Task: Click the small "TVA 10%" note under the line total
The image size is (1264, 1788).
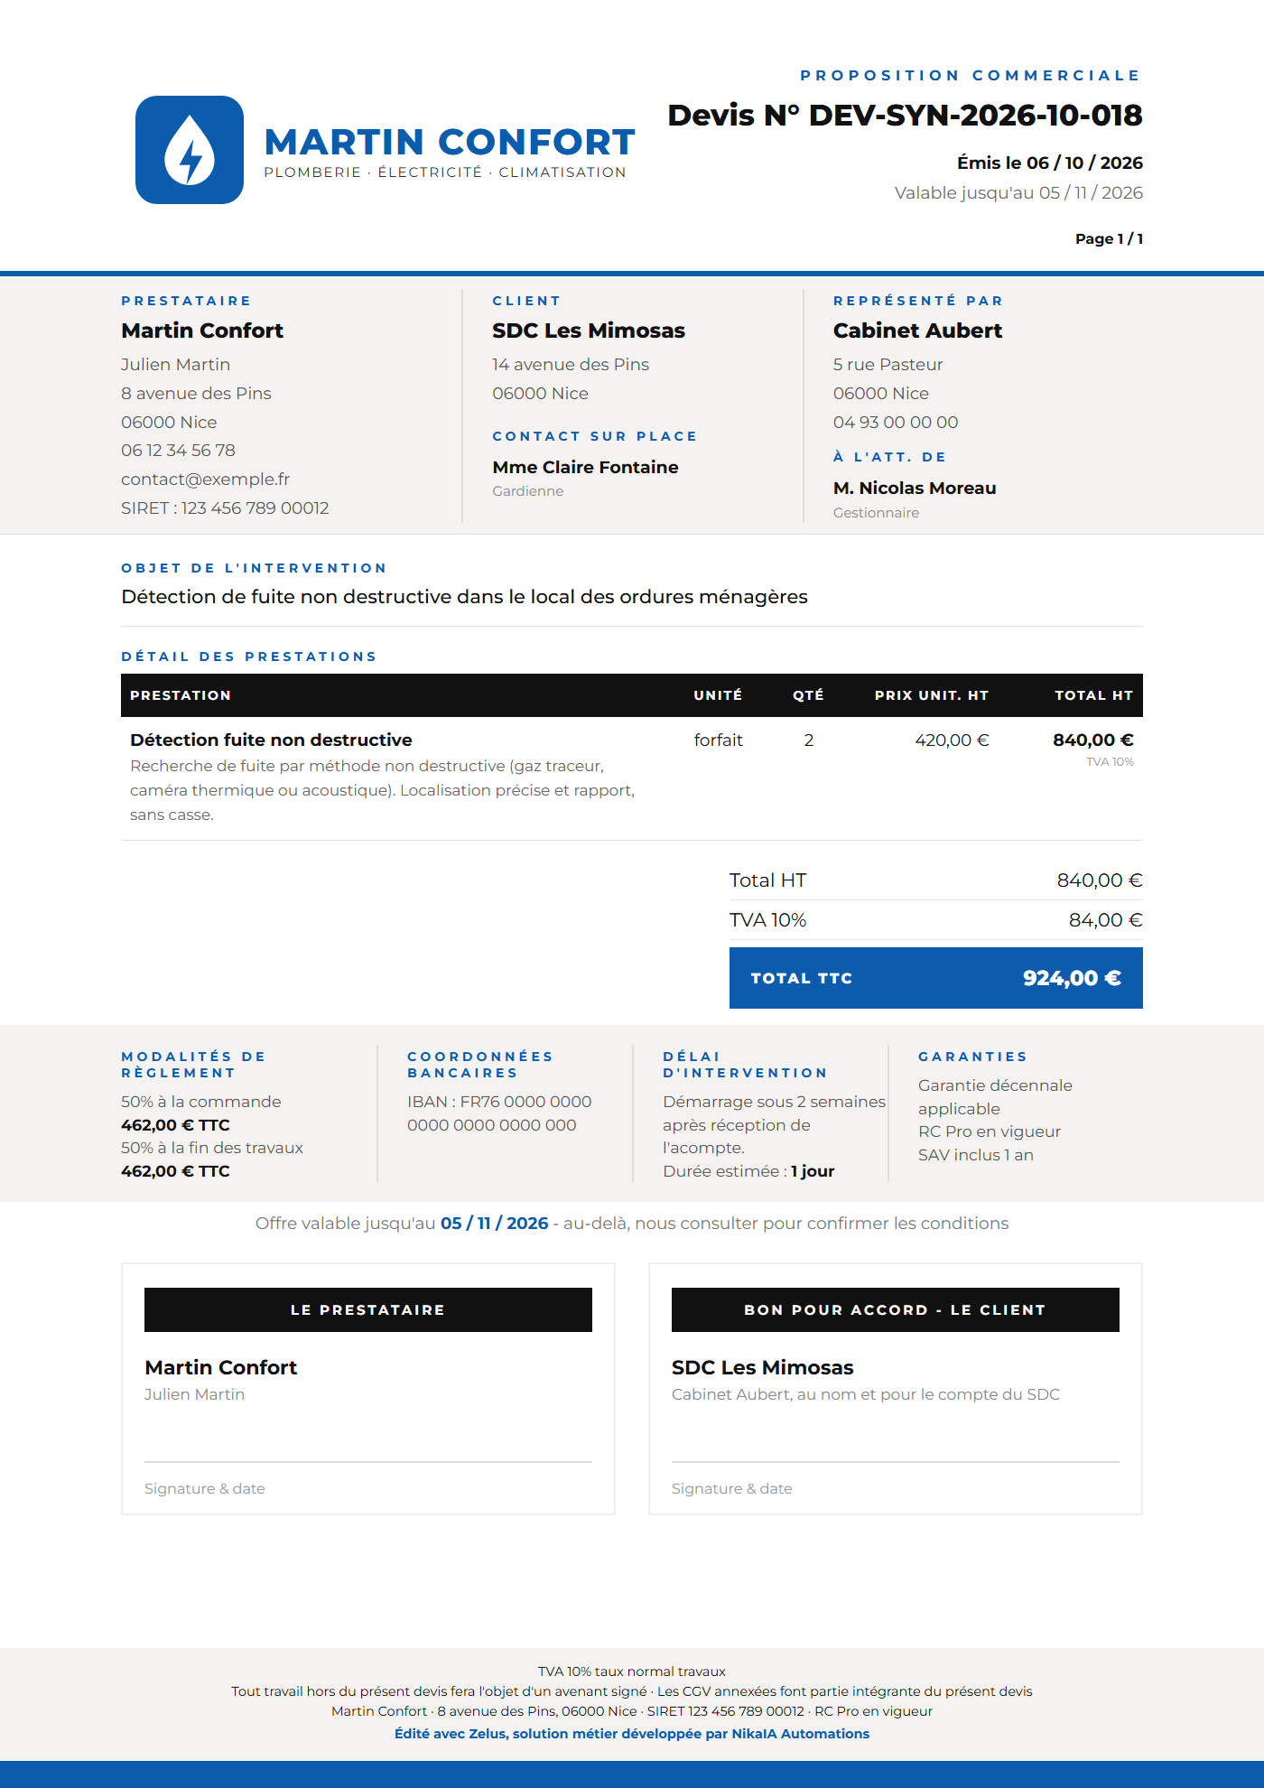Action: point(1110,762)
